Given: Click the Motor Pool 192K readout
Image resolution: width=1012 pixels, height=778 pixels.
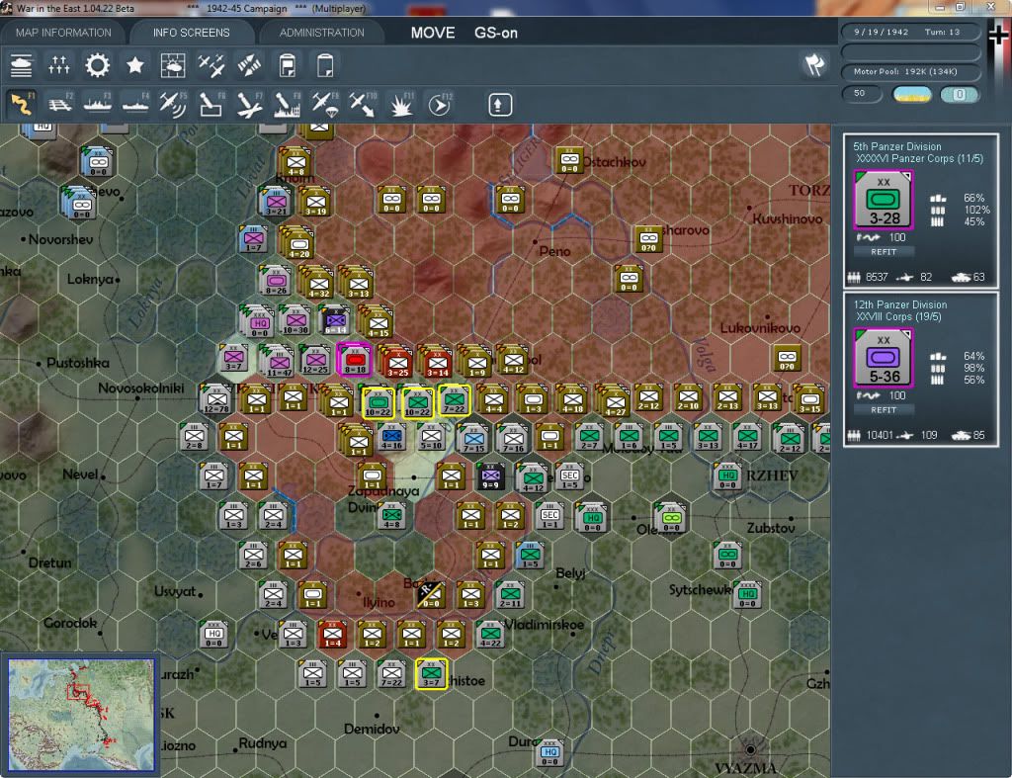Looking at the screenshot, I should coord(910,71).
